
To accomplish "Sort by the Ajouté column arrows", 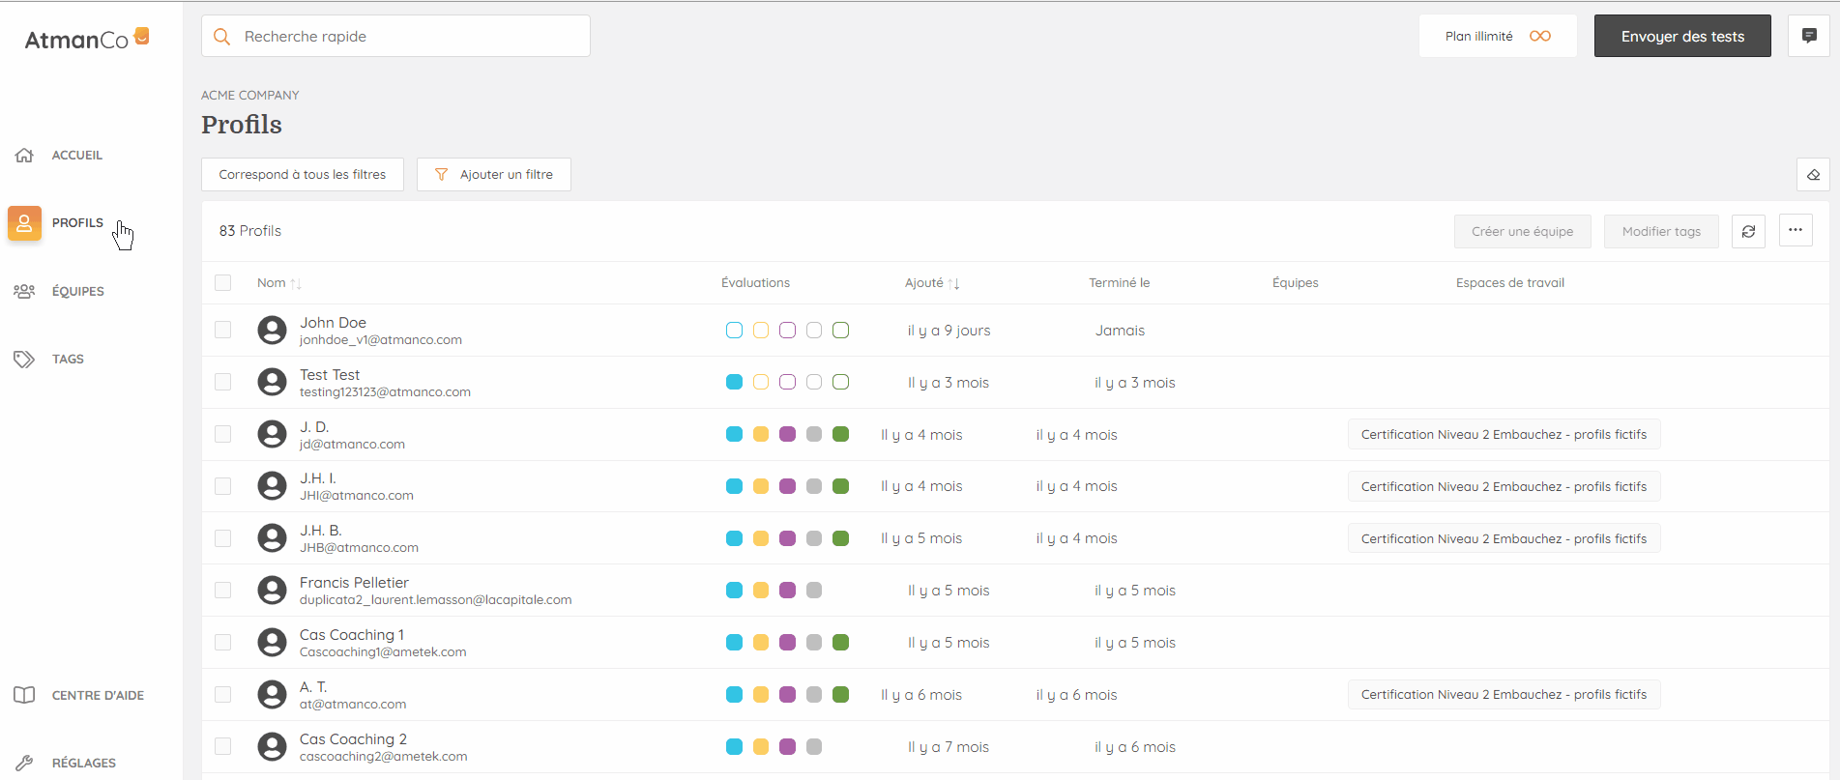I will tap(954, 283).
